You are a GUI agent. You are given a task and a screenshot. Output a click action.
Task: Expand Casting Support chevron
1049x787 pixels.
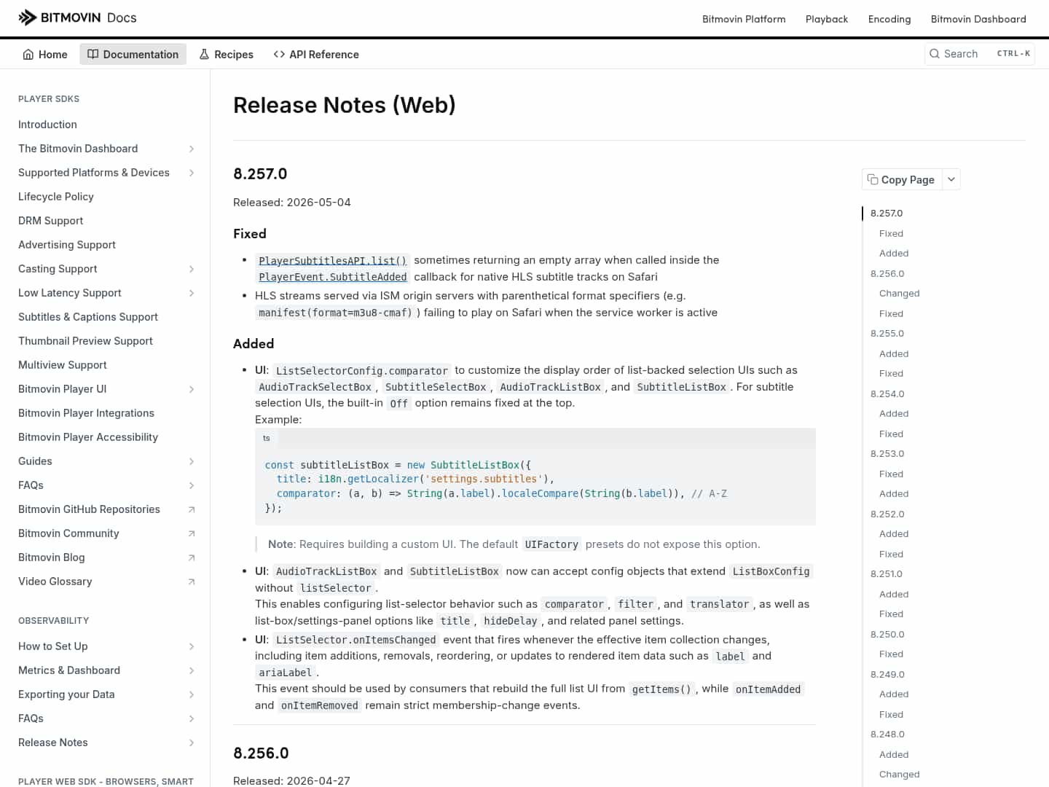[192, 269]
